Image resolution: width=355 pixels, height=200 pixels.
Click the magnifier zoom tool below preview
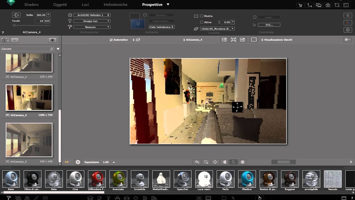point(206,162)
